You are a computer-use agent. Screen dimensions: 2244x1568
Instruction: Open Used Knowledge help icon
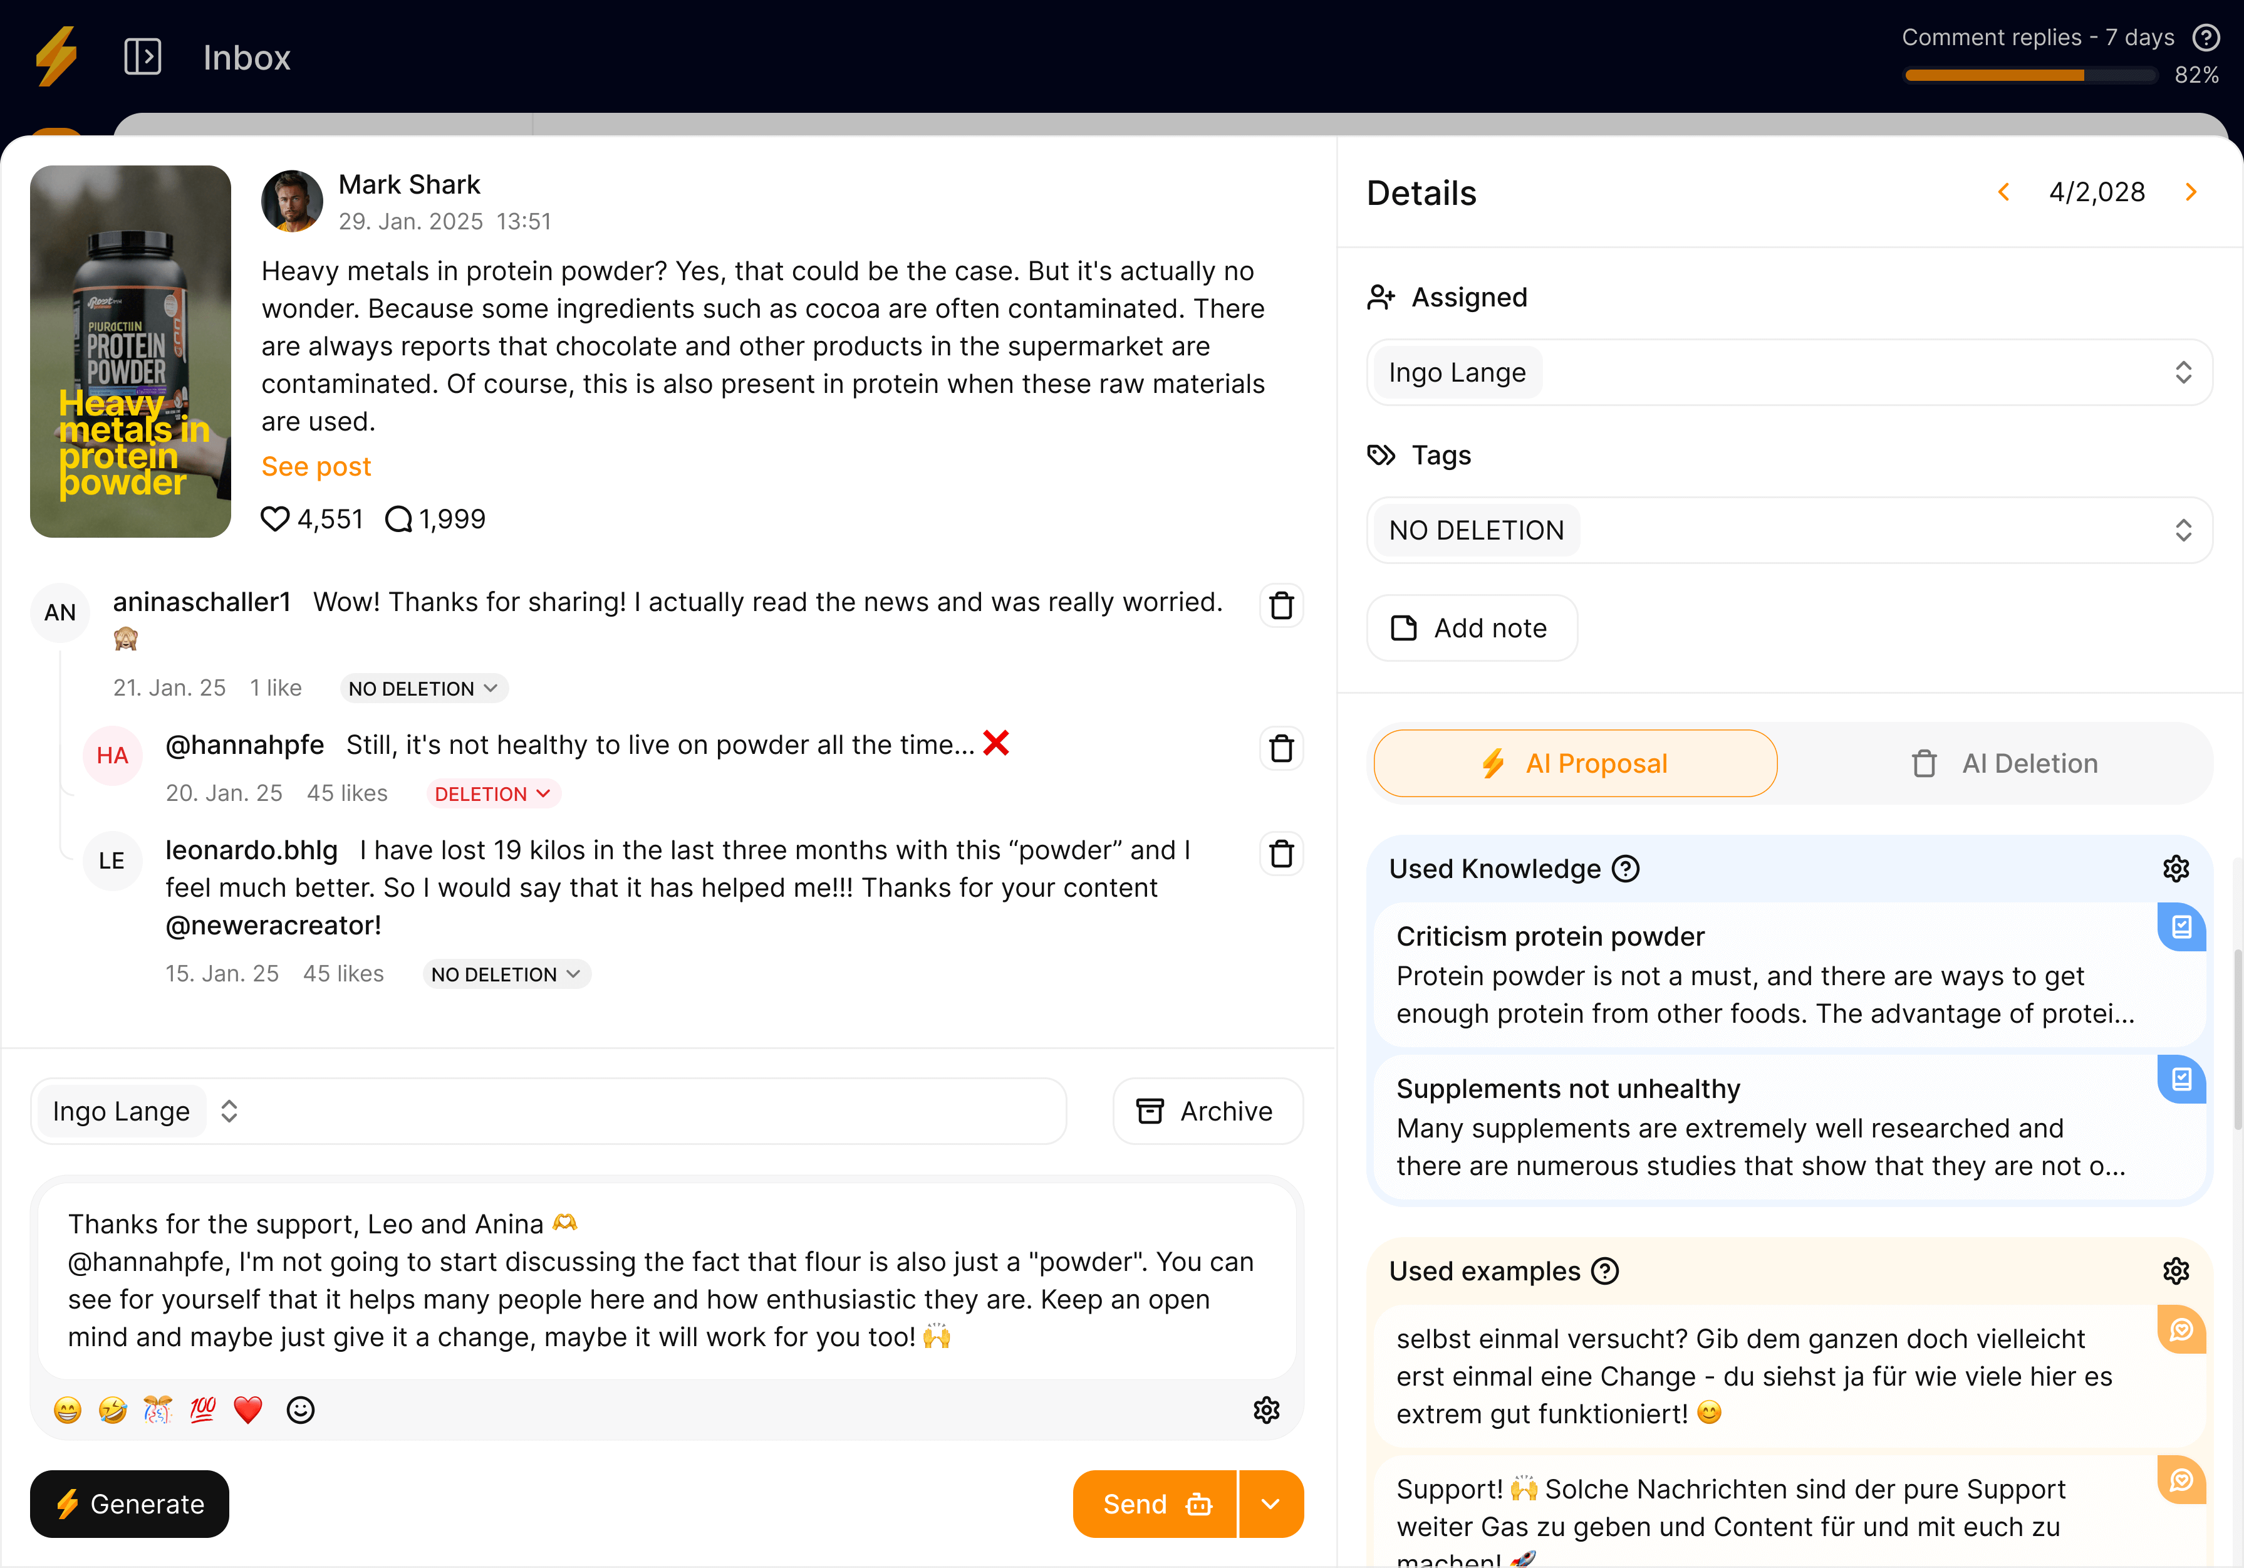[1625, 868]
